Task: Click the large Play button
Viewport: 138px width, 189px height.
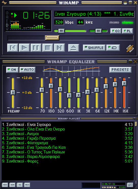Action: [24, 48]
